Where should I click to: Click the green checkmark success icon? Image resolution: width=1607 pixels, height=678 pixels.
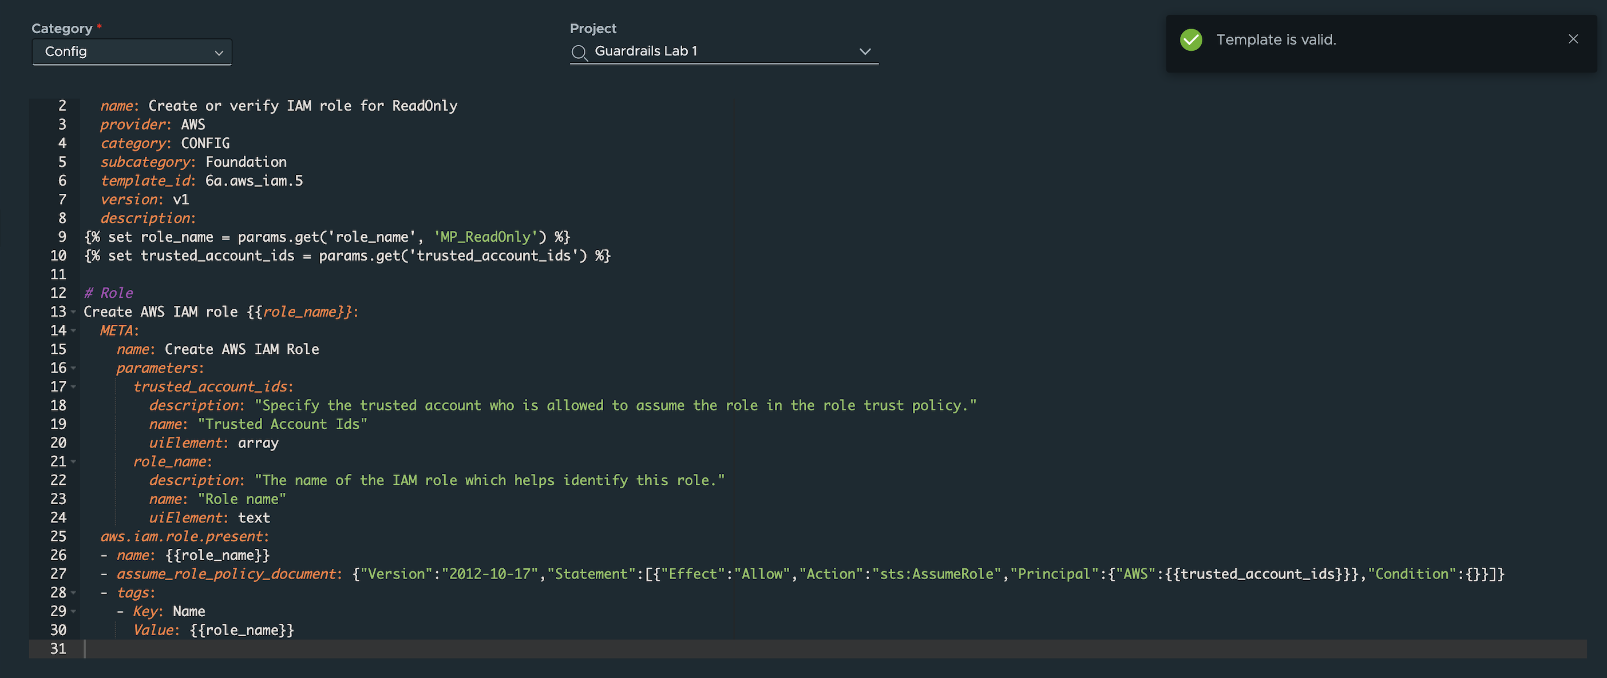click(1191, 40)
